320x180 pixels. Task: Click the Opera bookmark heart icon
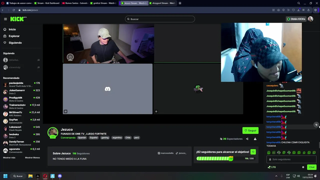(x=293, y=10)
